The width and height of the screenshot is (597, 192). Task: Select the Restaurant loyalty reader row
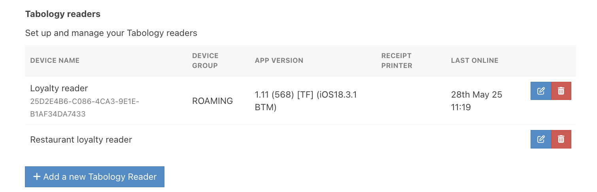tap(300, 139)
